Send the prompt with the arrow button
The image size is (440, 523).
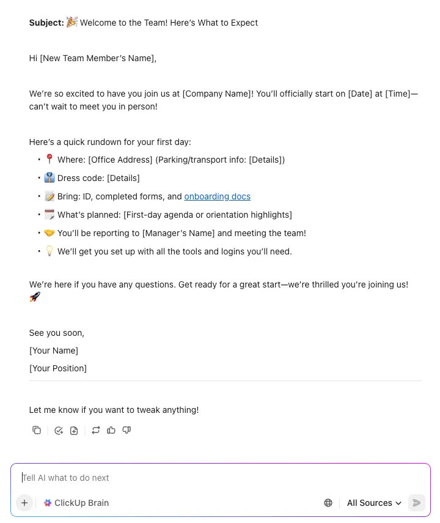click(x=417, y=503)
